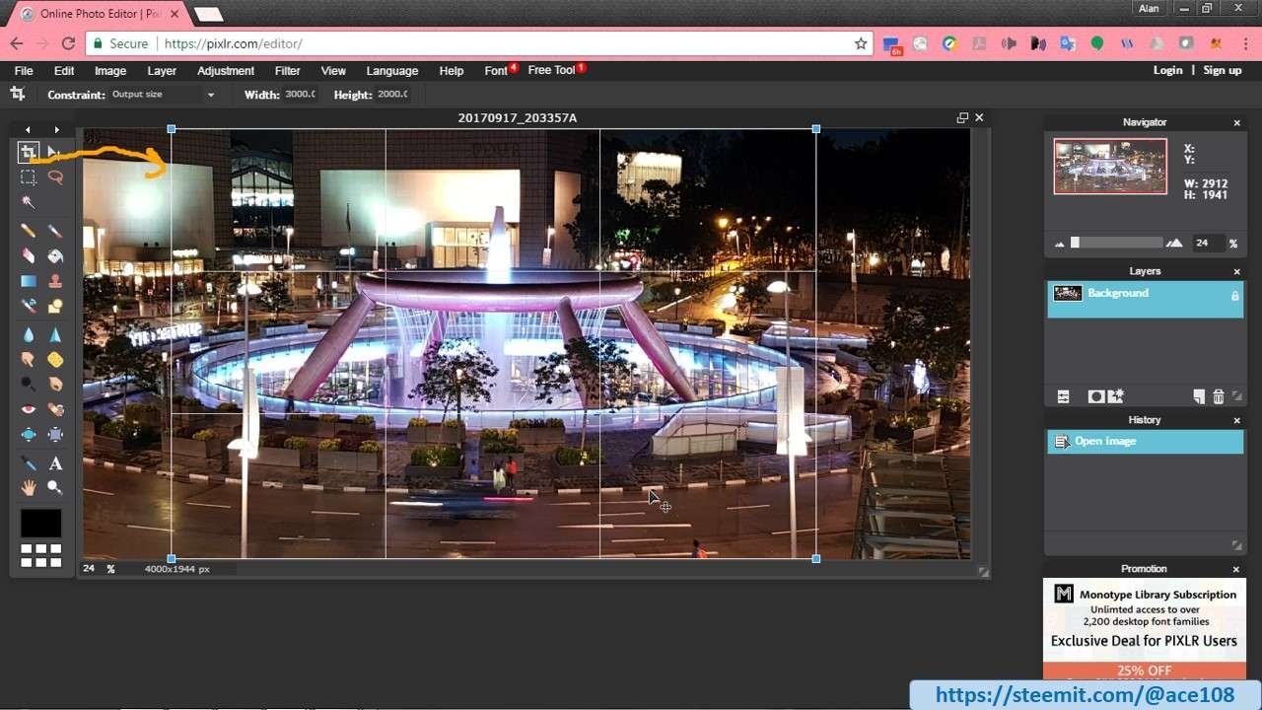Open the Layer menu
The image size is (1262, 710).
pyautogui.click(x=162, y=71)
